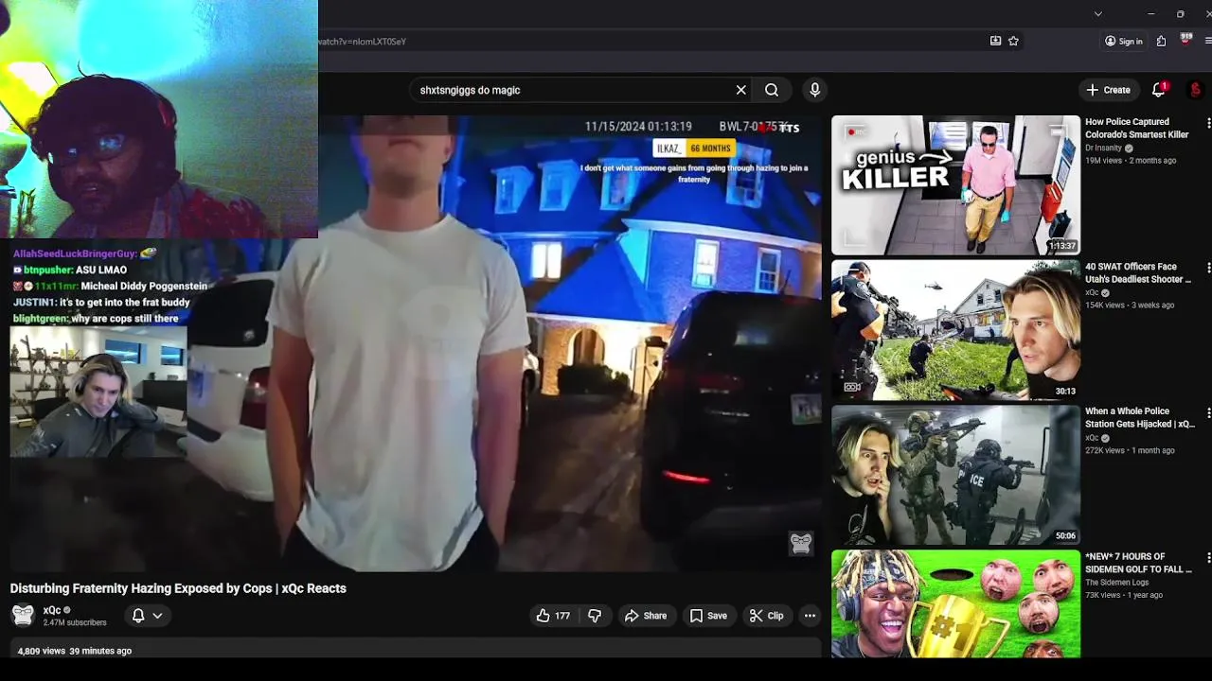
Task: Open more actions three-dot menu under the video
Action: click(x=810, y=616)
